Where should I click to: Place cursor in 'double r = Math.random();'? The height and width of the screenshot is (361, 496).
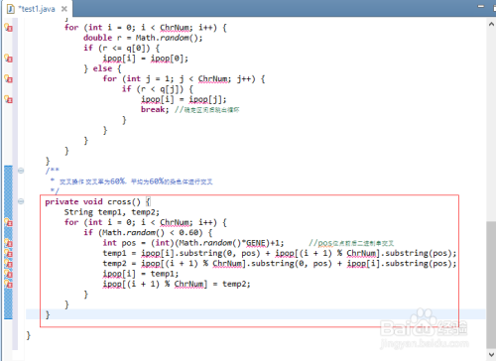coord(143,38)
